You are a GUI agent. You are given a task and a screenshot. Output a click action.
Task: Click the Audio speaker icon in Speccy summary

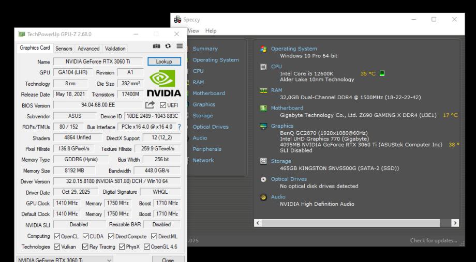[x=263, y=197]
